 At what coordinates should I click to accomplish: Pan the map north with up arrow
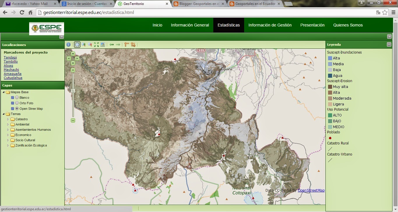[73, 54]
